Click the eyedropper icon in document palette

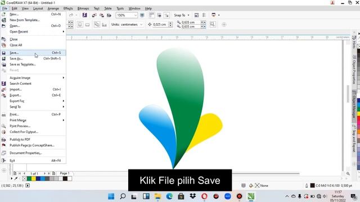click(x=16, y=178)
